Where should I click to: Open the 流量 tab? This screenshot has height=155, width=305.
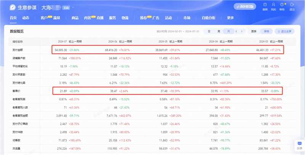(x=56, y=18)
